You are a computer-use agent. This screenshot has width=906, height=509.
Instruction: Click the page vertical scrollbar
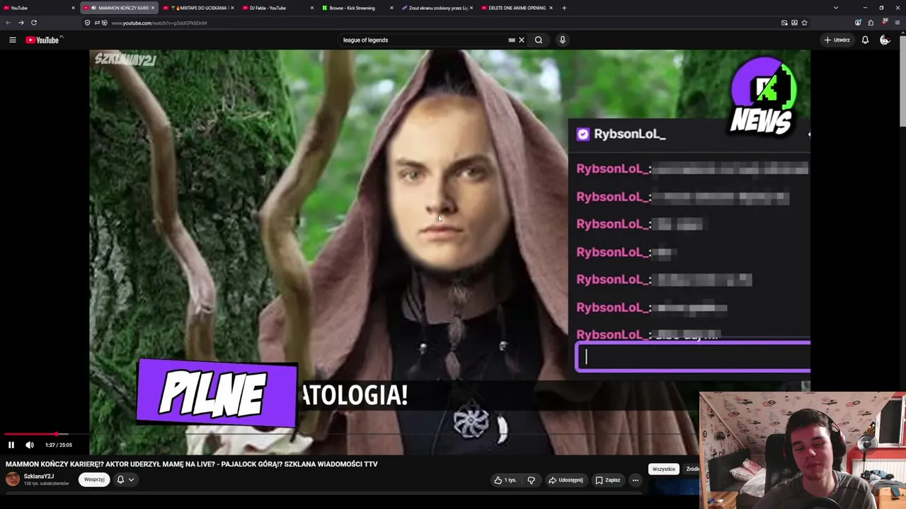coord(902,81)
